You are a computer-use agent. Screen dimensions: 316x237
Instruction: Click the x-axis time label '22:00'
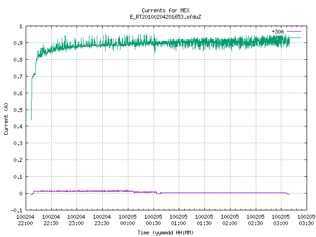click(x=25, y=223)
